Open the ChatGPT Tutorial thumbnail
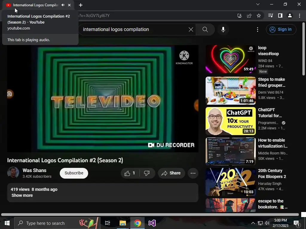 tap(230, 121)
